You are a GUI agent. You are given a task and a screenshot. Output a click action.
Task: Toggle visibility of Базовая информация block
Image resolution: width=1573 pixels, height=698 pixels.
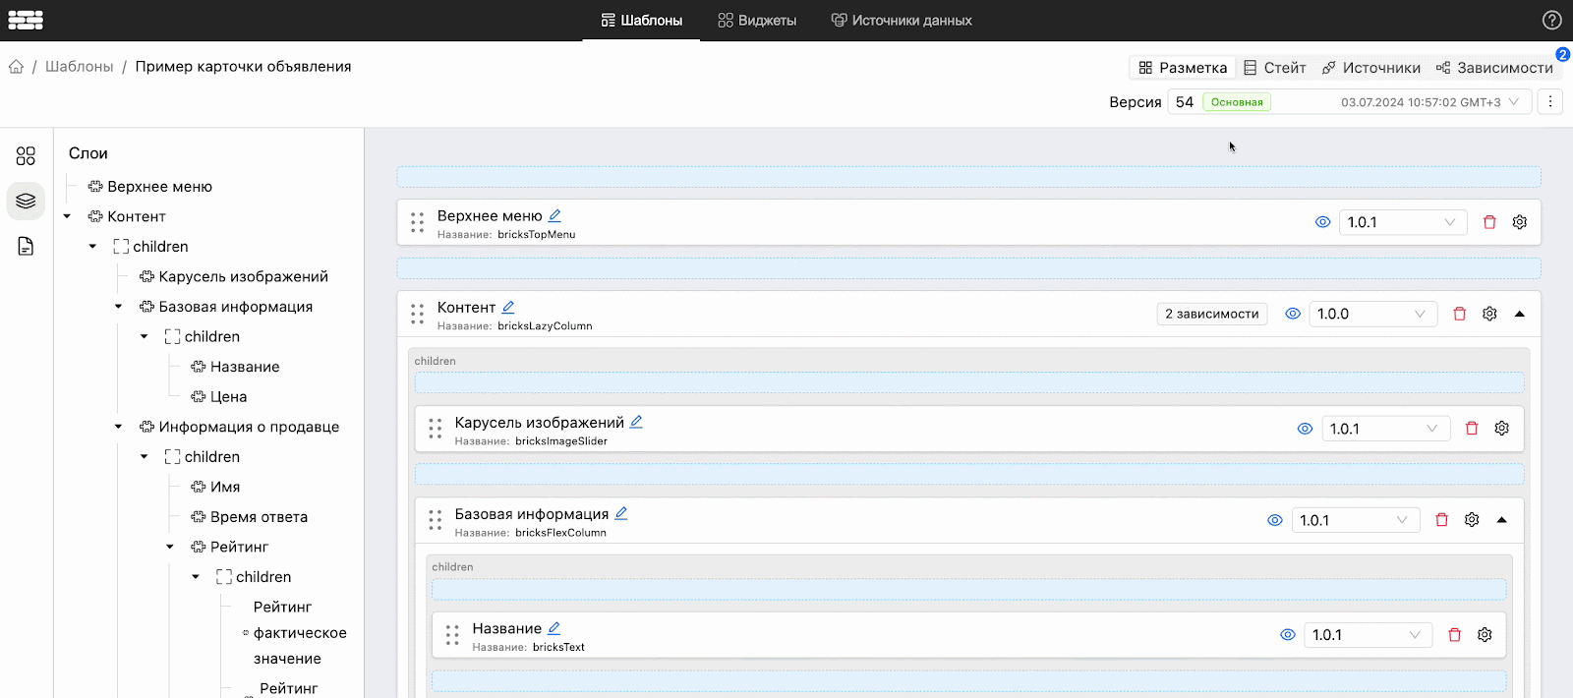click(1275, 520)
